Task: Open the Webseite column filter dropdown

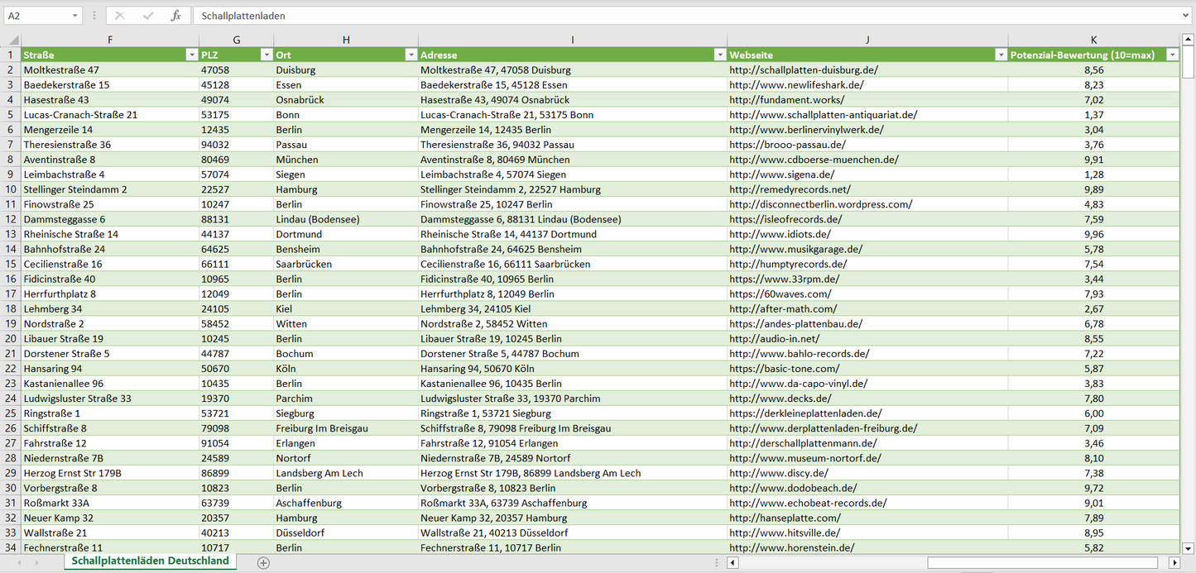Action: pos(1001,55)
